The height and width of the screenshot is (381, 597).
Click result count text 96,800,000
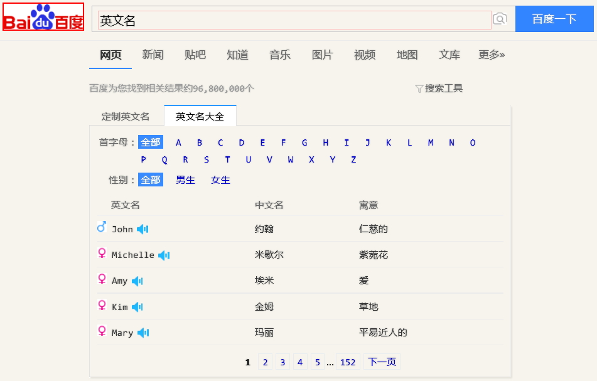click(x=218, y=89)
